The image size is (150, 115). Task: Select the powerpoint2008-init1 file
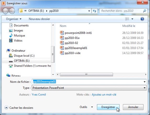[78, 33]
